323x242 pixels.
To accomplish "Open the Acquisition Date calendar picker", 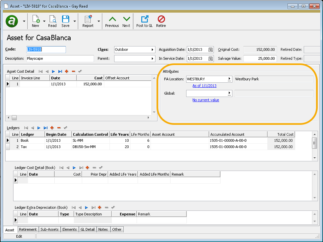I will [x=210, y=49].
